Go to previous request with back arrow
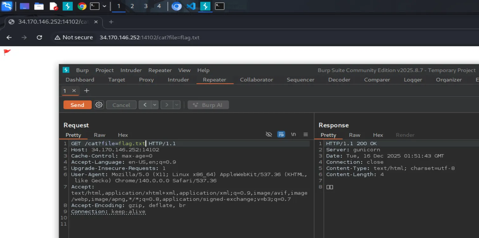 pyautogui.click(x=145, y=105)
